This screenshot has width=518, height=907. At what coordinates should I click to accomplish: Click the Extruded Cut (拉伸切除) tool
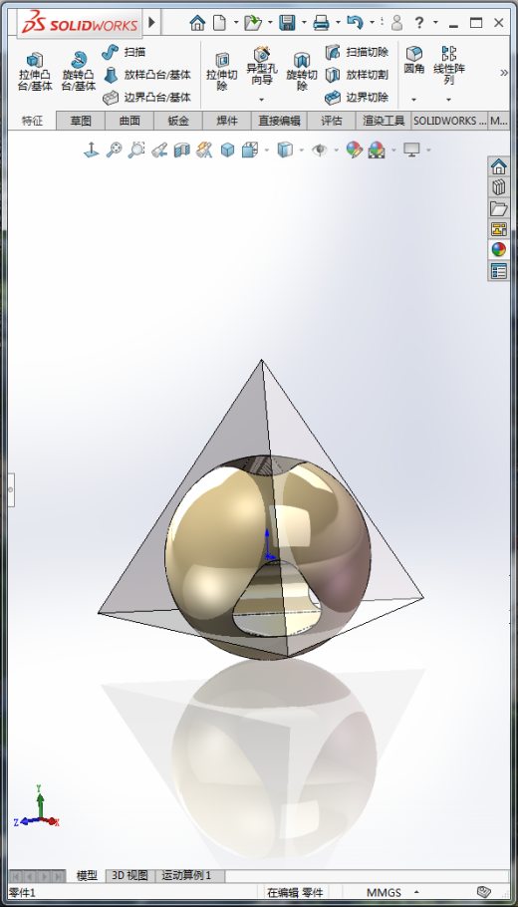tap(222, 73)
